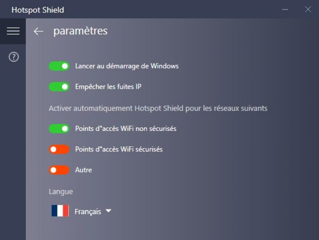Disable Points d'accès WiFi non sécurisés toggle
Image resolution: width=319 pixels, height=240 pixels.
point(59,129)
